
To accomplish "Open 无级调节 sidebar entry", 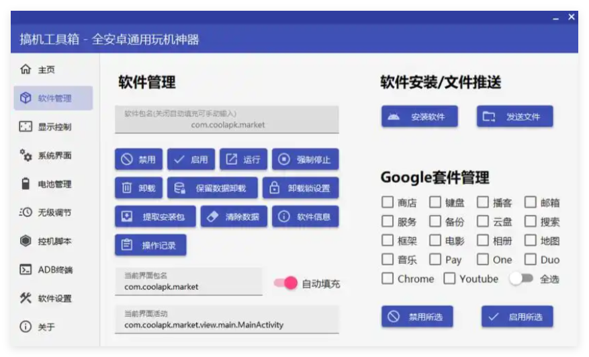I will (x=53, y=212).
